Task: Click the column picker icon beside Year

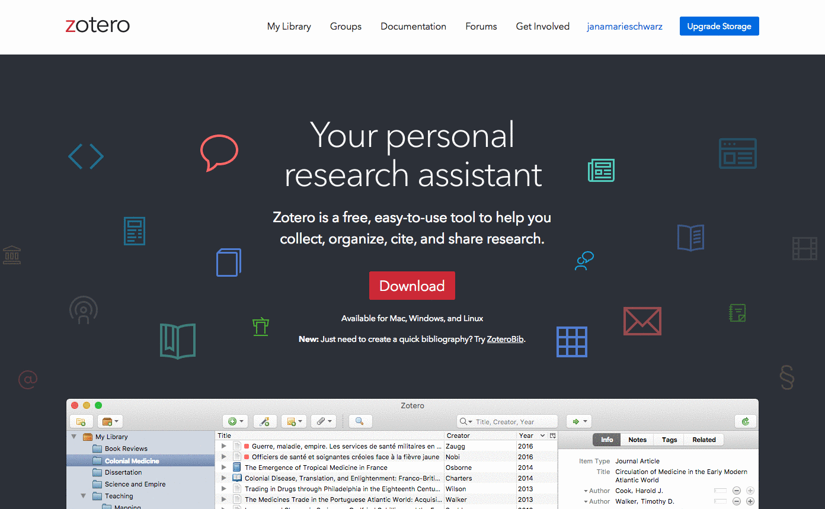Action: pos(552,436)
